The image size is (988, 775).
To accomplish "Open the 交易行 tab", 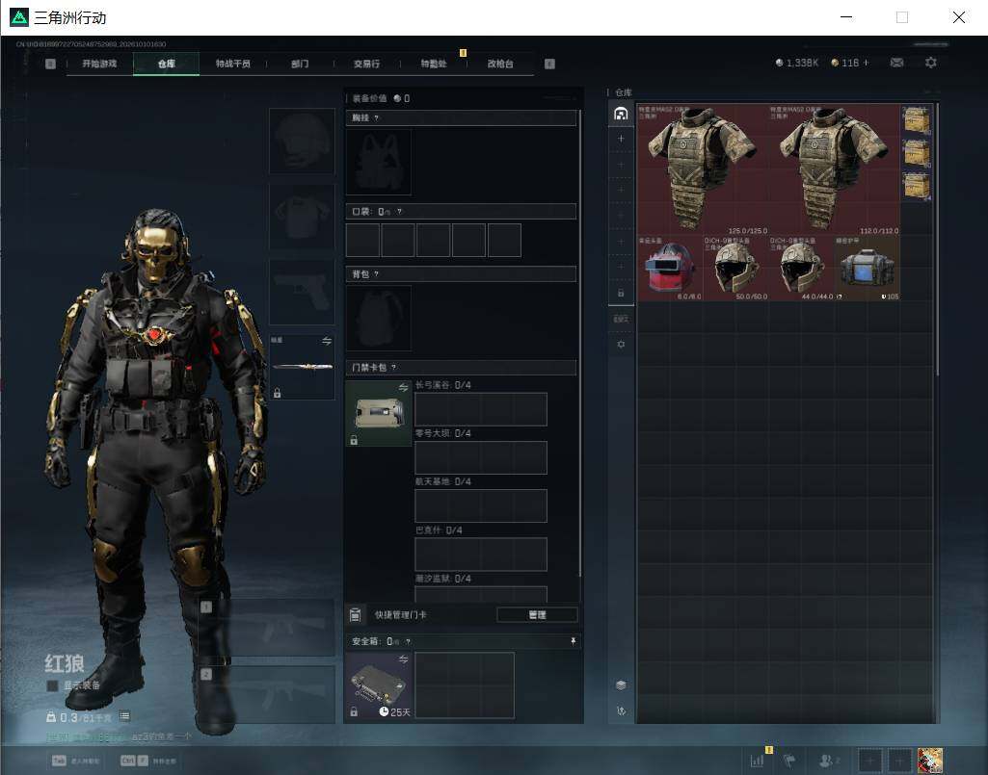I will [x=366, y=64].
